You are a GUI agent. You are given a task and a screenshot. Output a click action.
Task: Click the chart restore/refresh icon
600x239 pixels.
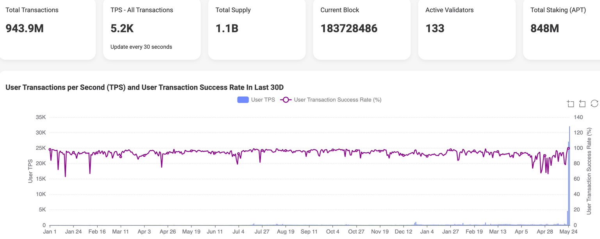(594, 103)
